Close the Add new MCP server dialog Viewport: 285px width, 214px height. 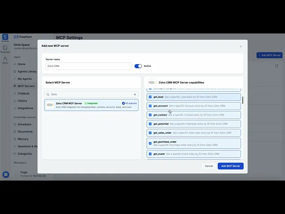(x=241, y=46)
